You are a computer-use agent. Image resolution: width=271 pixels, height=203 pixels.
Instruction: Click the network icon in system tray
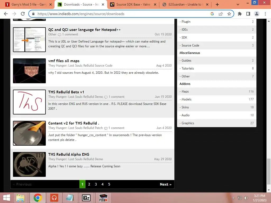tap(240, 198)
